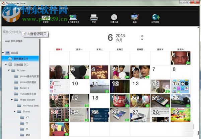Open June 6 thumbnail

click(140, 72)
